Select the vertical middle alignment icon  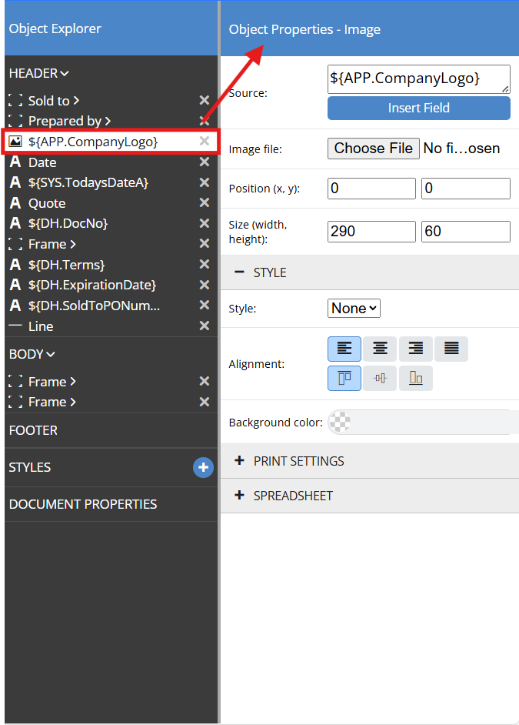point(380,378)
